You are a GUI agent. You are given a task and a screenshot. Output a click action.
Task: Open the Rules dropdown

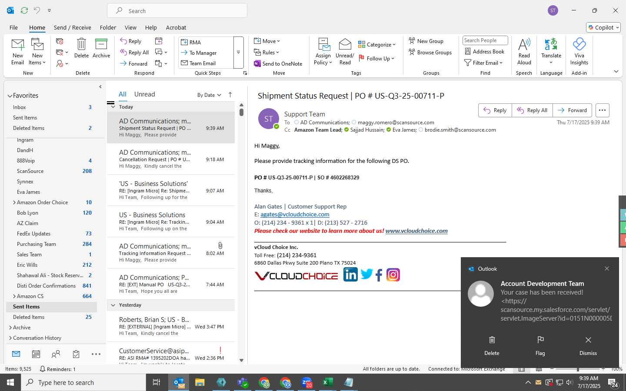pos(266,53)
